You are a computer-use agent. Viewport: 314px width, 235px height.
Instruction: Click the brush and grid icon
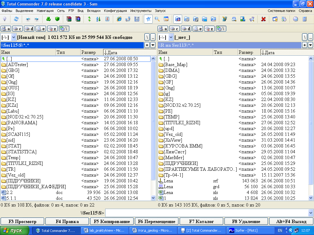225,19
